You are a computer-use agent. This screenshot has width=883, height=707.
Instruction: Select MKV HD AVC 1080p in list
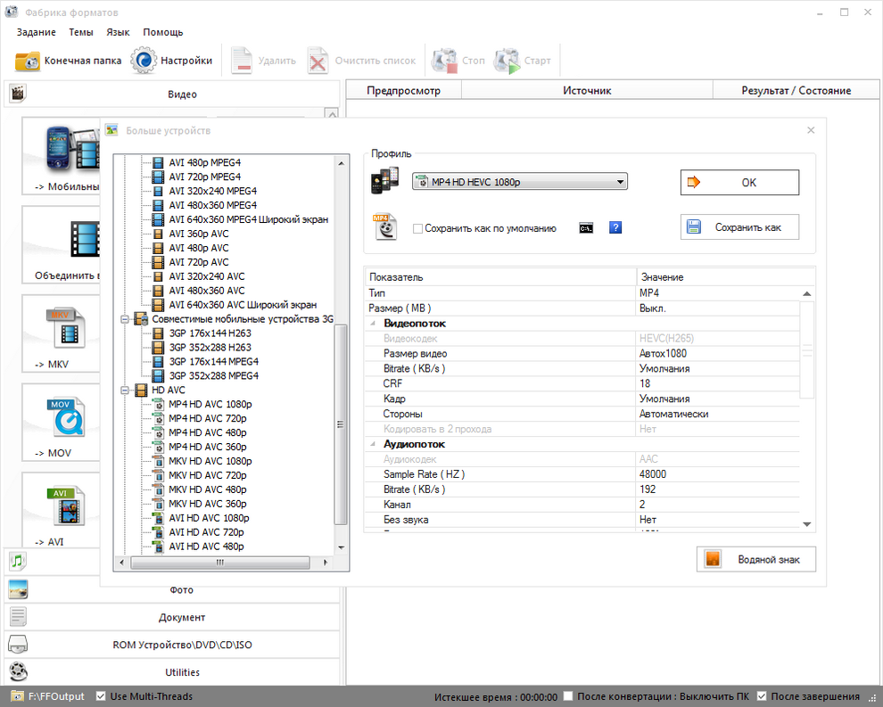click(x=210, y=461)
